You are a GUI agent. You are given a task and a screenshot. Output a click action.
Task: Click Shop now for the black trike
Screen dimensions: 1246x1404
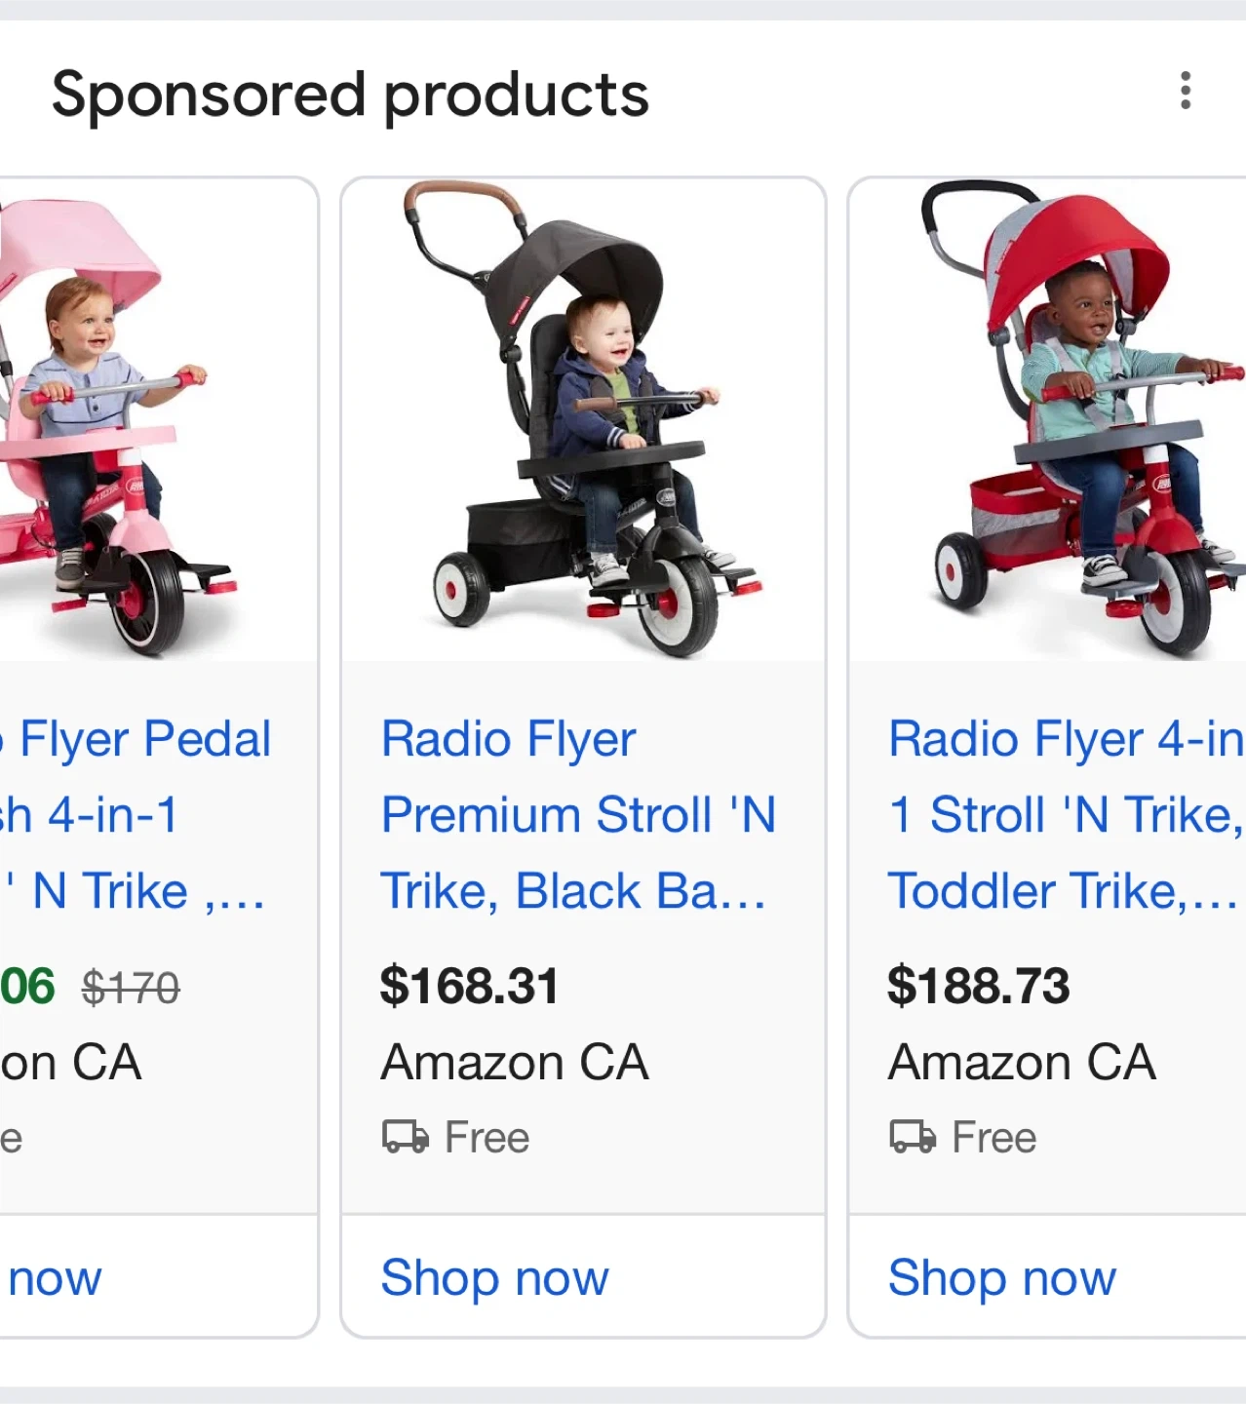point(494,1277)
